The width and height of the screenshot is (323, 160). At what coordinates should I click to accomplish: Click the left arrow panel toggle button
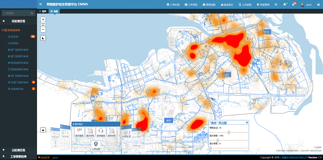[x=43, y=130]
